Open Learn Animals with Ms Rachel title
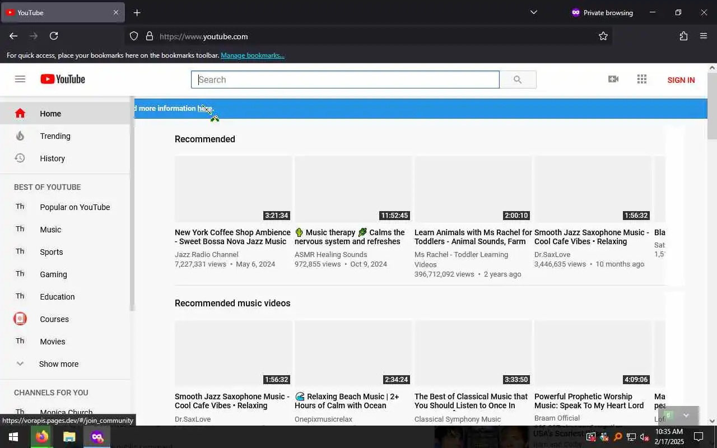The height and width of the screenshot is (448, 717). (473, 237)
